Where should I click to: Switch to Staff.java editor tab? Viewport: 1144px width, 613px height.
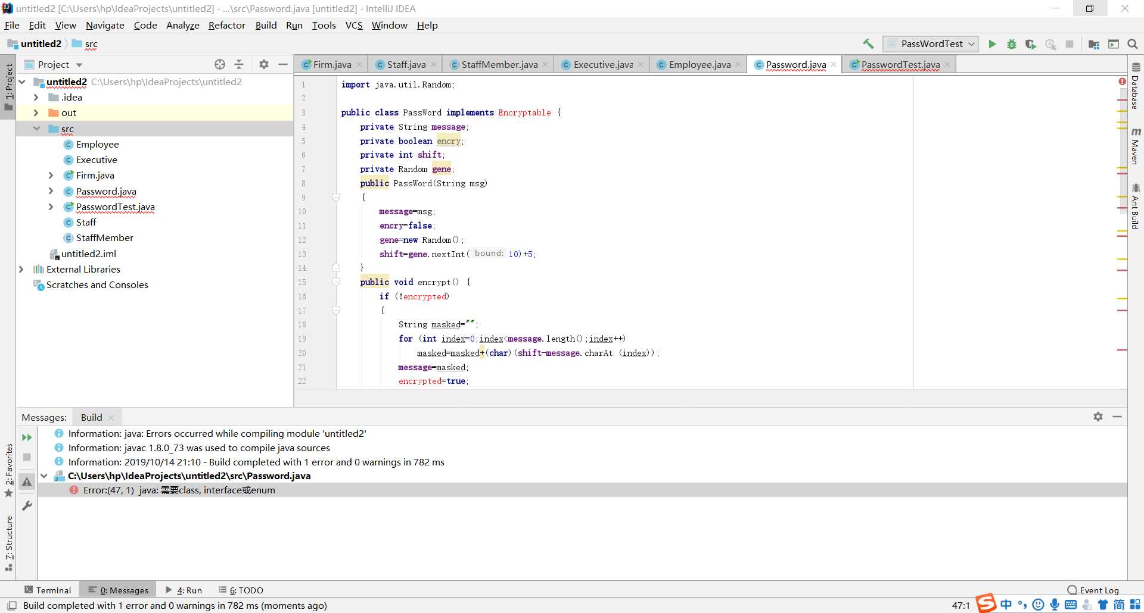click(406, 64)
